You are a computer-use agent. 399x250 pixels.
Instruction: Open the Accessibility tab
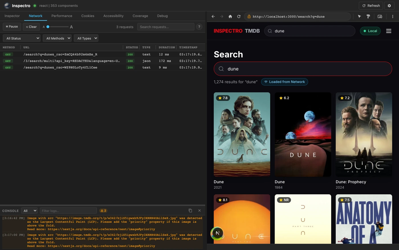(x=113, y=16)
